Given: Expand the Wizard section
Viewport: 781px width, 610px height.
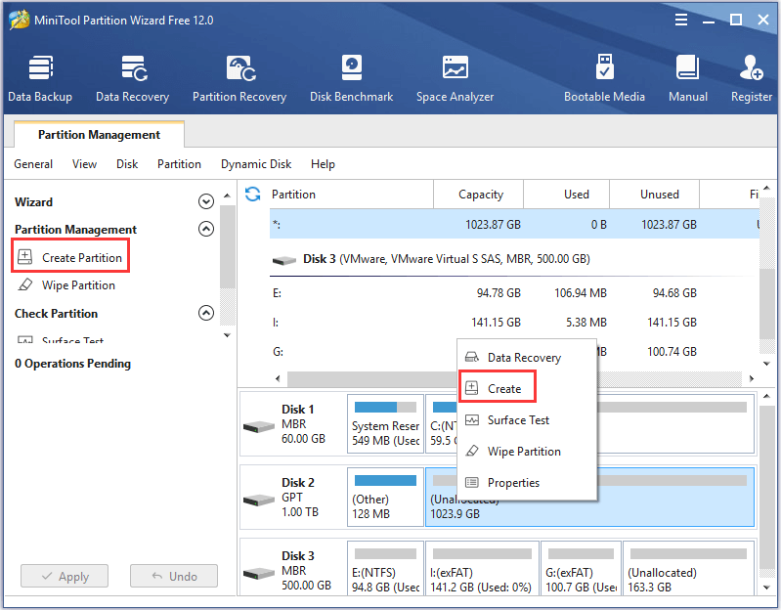Looking at the screenshot, I should (x=206, y=201).
